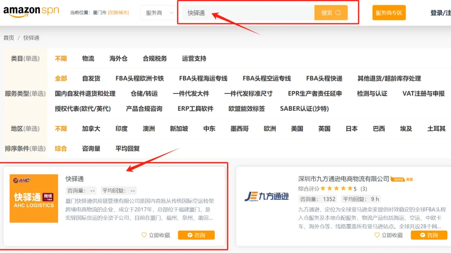Click the magnifier icon on search button

[x=338, y=13]
